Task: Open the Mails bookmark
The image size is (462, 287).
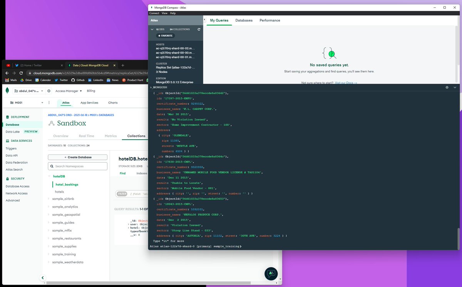Action: tap(11, 80)
